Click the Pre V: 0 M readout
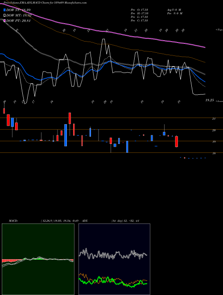The image size is (223, 295). (x=174, y=13)
